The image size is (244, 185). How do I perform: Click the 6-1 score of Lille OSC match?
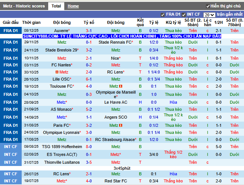pyautogui.click(x=89, y=79)
